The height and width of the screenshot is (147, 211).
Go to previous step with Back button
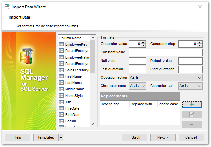click(x=134, y=137)
